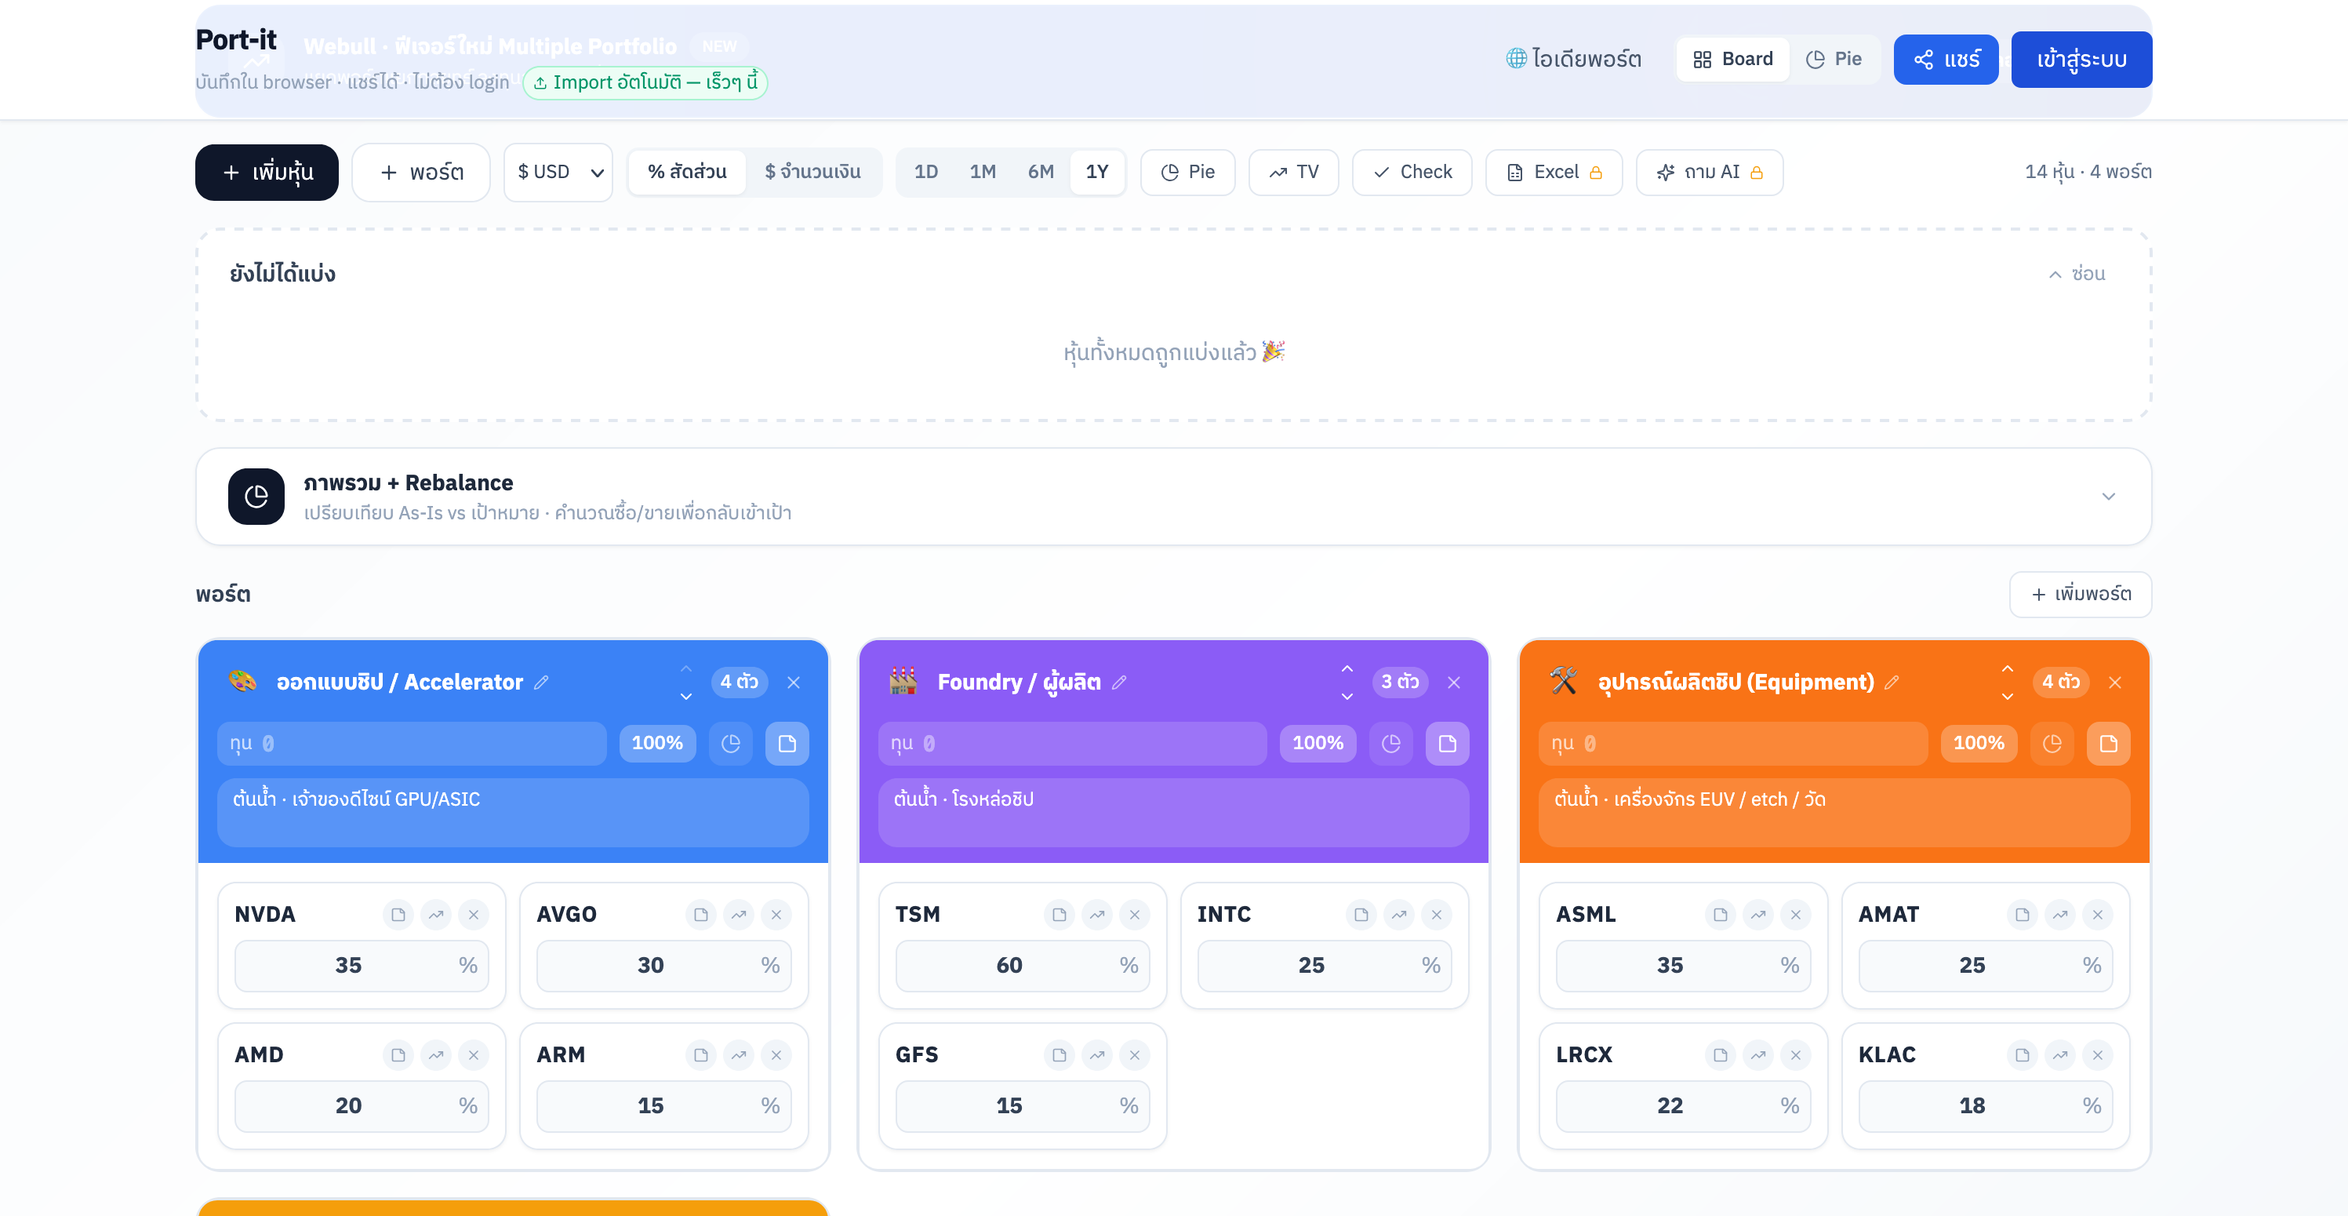Remove NVDA stock with its X icon
The width and height of the screenshot is (2348, 1216).
pos(474,914)
